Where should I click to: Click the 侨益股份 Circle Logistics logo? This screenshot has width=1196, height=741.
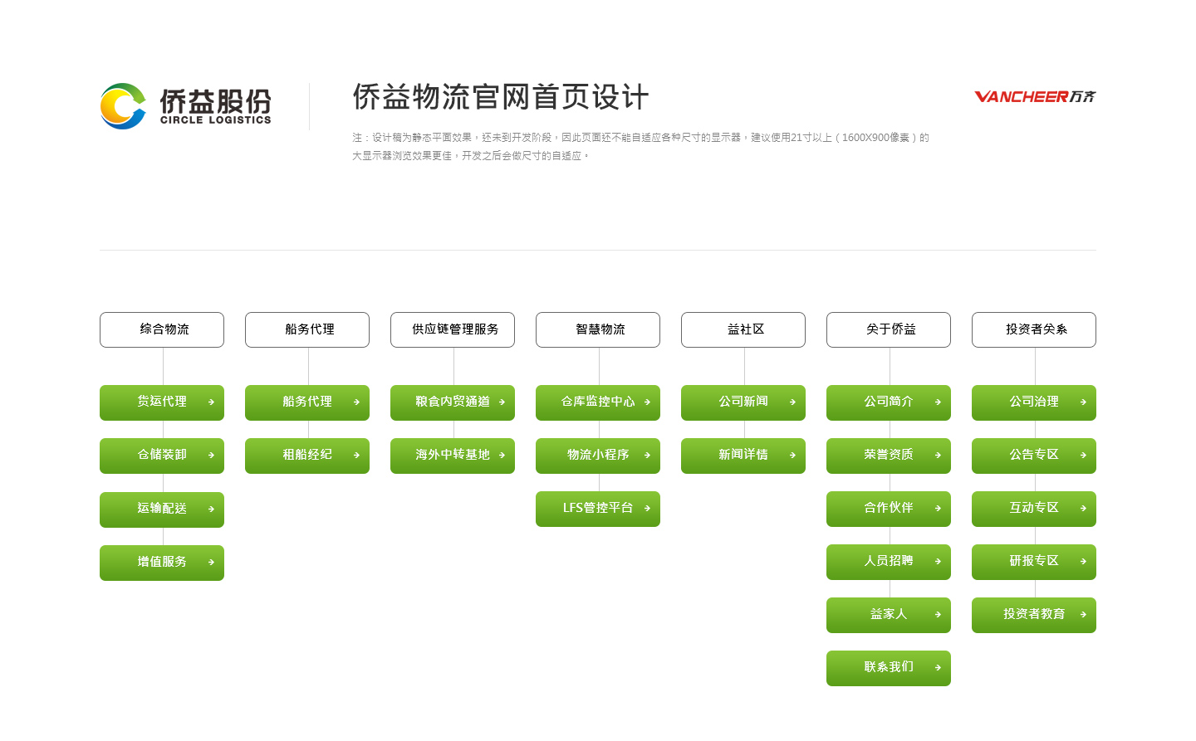[185, 106]
